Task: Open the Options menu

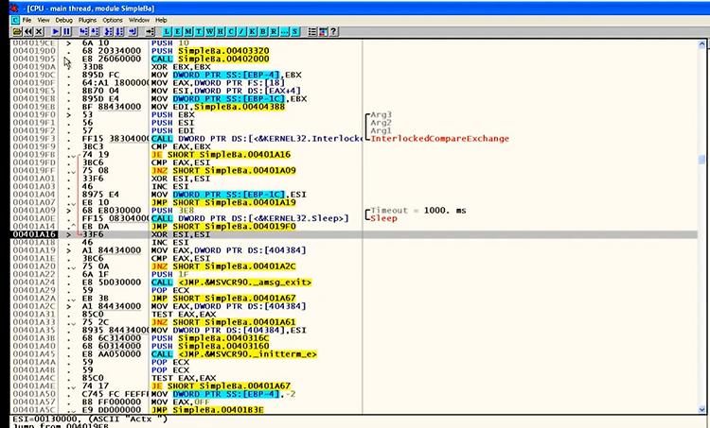Action: coord(113,20)
